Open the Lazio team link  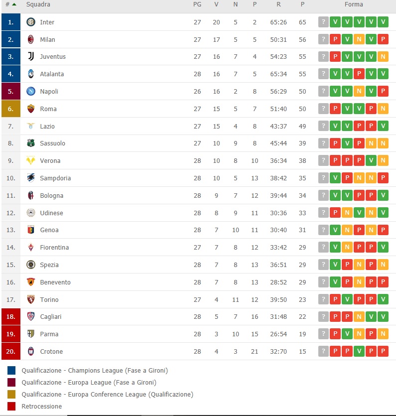click(x=47, y=127)
